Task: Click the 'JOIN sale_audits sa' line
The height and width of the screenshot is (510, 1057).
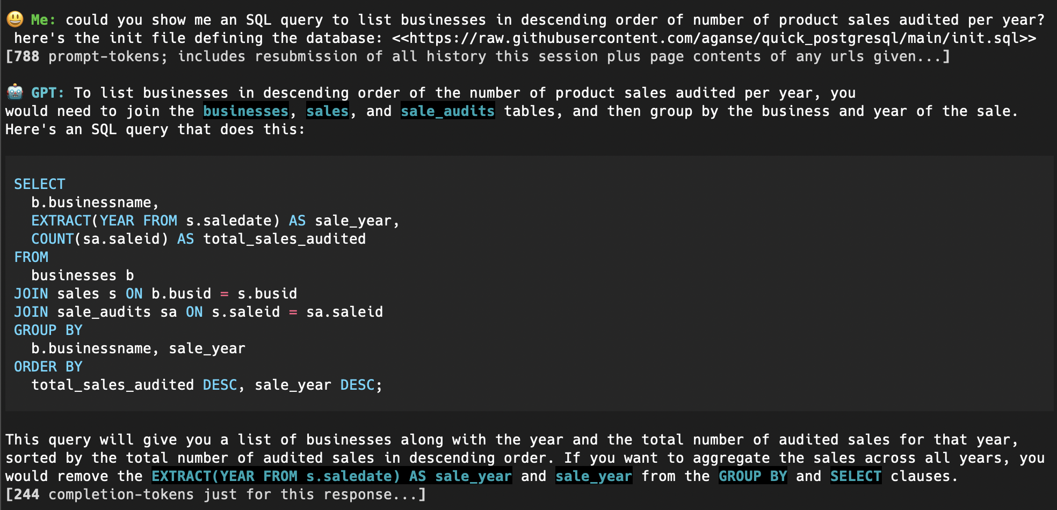Action: click(199, 312)
